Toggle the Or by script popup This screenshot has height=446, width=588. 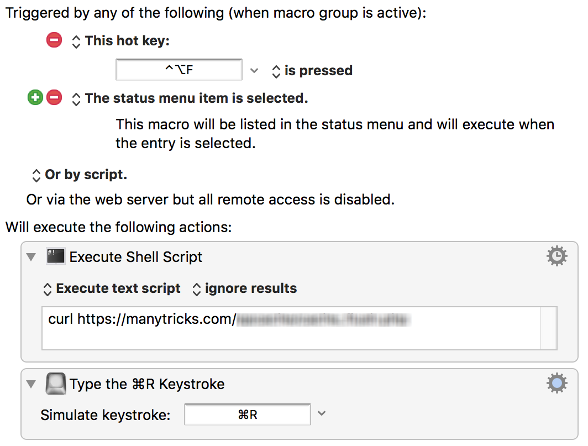80,175
